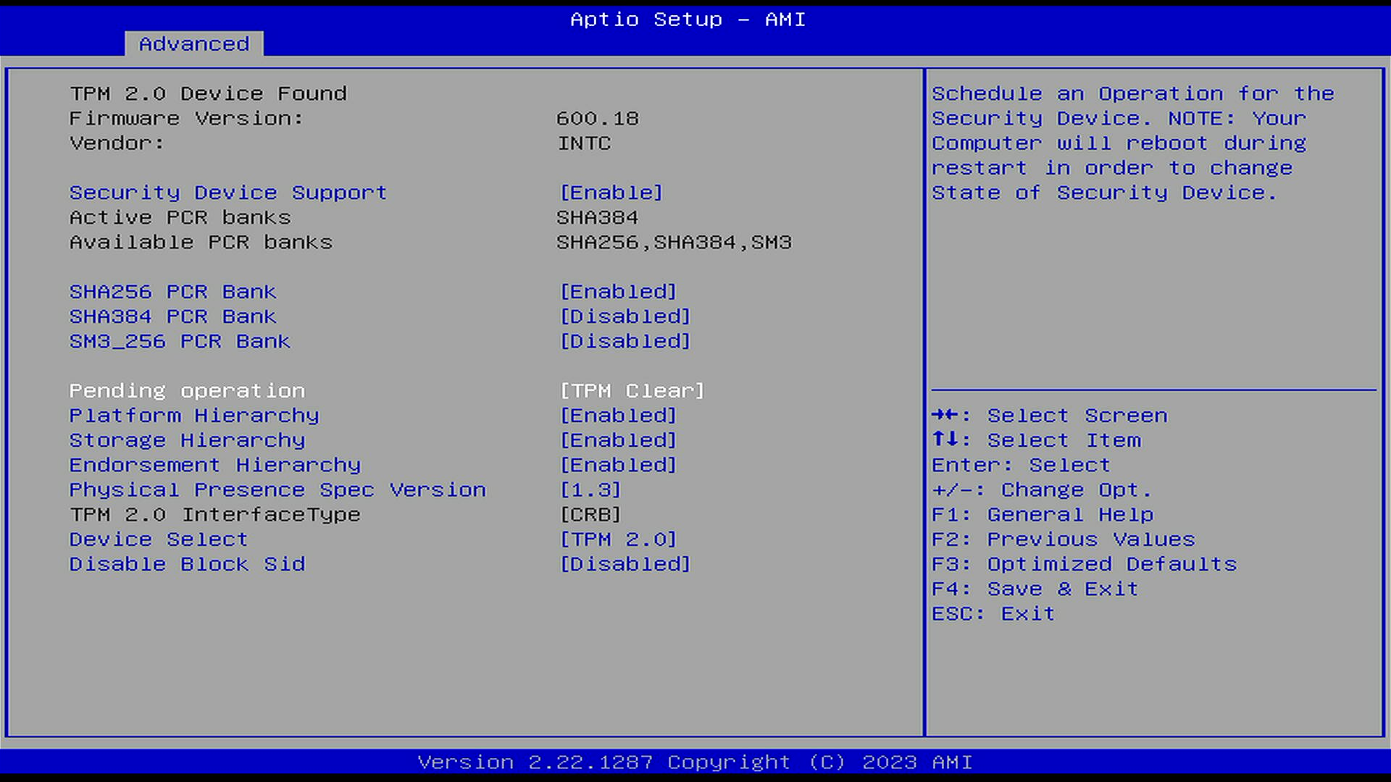This screenshot has height=782, width=1391.
Task: Select Security Device Support setting
Action: pyautogui.click(x=228, y=193)
